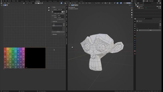
Task: Switch to the Texture Paint workspace tab
Action: [44, 1]
